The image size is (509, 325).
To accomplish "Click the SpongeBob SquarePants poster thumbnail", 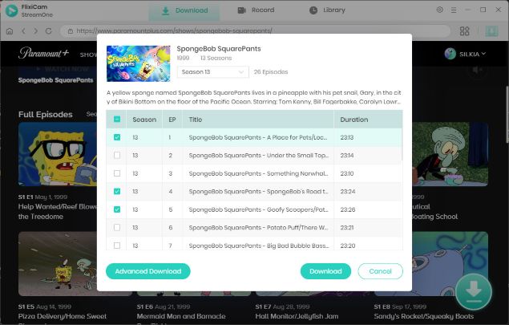I will coord(139,63).
